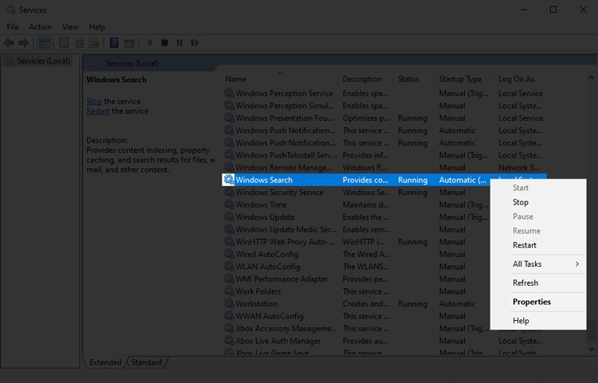Screen dimensions: 598x383
Task: Click the Pause Service toolbar icon
Action: click(179, 43)
